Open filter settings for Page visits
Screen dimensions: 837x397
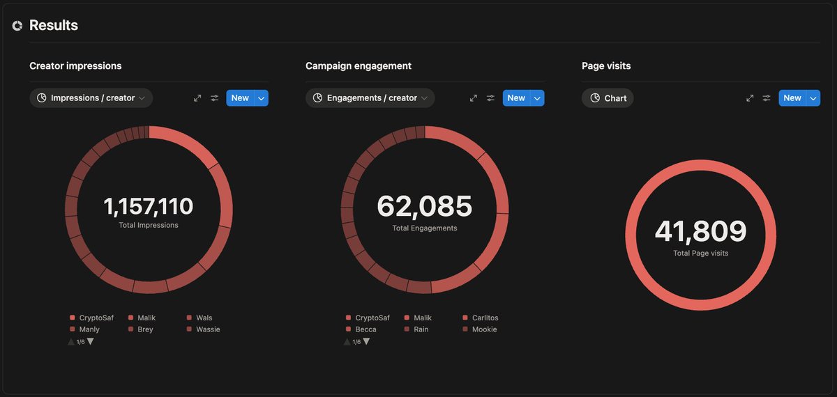click(767, 98)
